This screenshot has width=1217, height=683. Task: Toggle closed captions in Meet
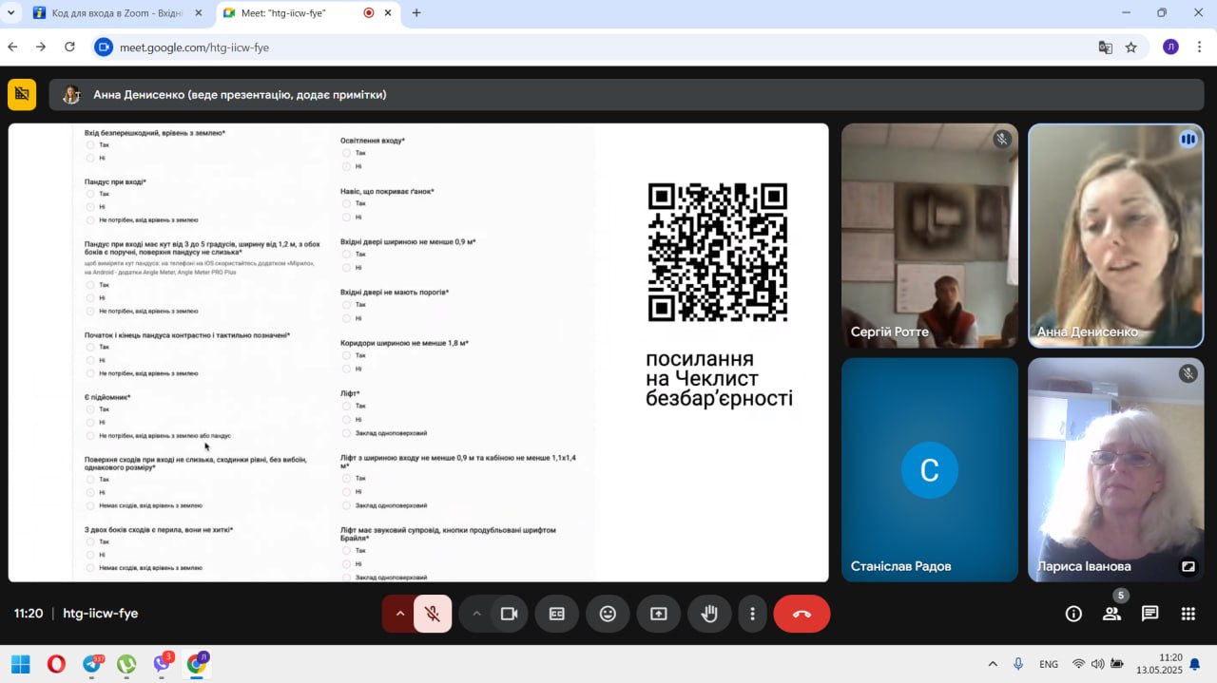557,614
